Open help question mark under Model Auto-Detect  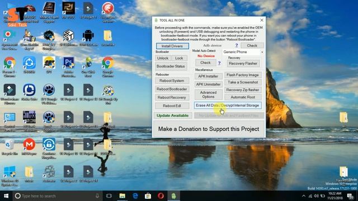pyautogui.click(x=219, y=63)
